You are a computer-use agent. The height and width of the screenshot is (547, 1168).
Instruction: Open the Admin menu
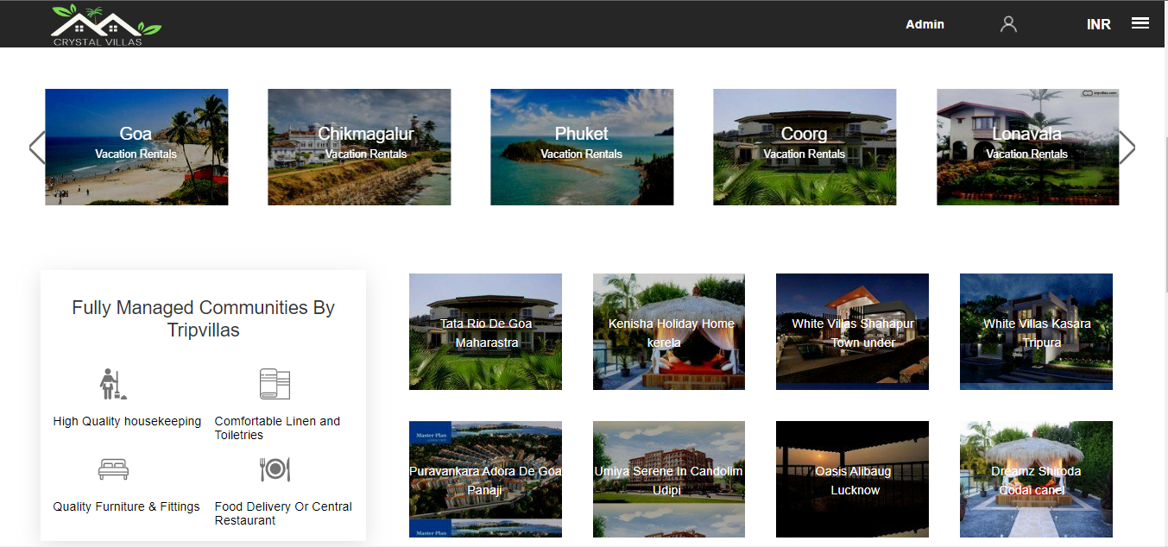925,24
